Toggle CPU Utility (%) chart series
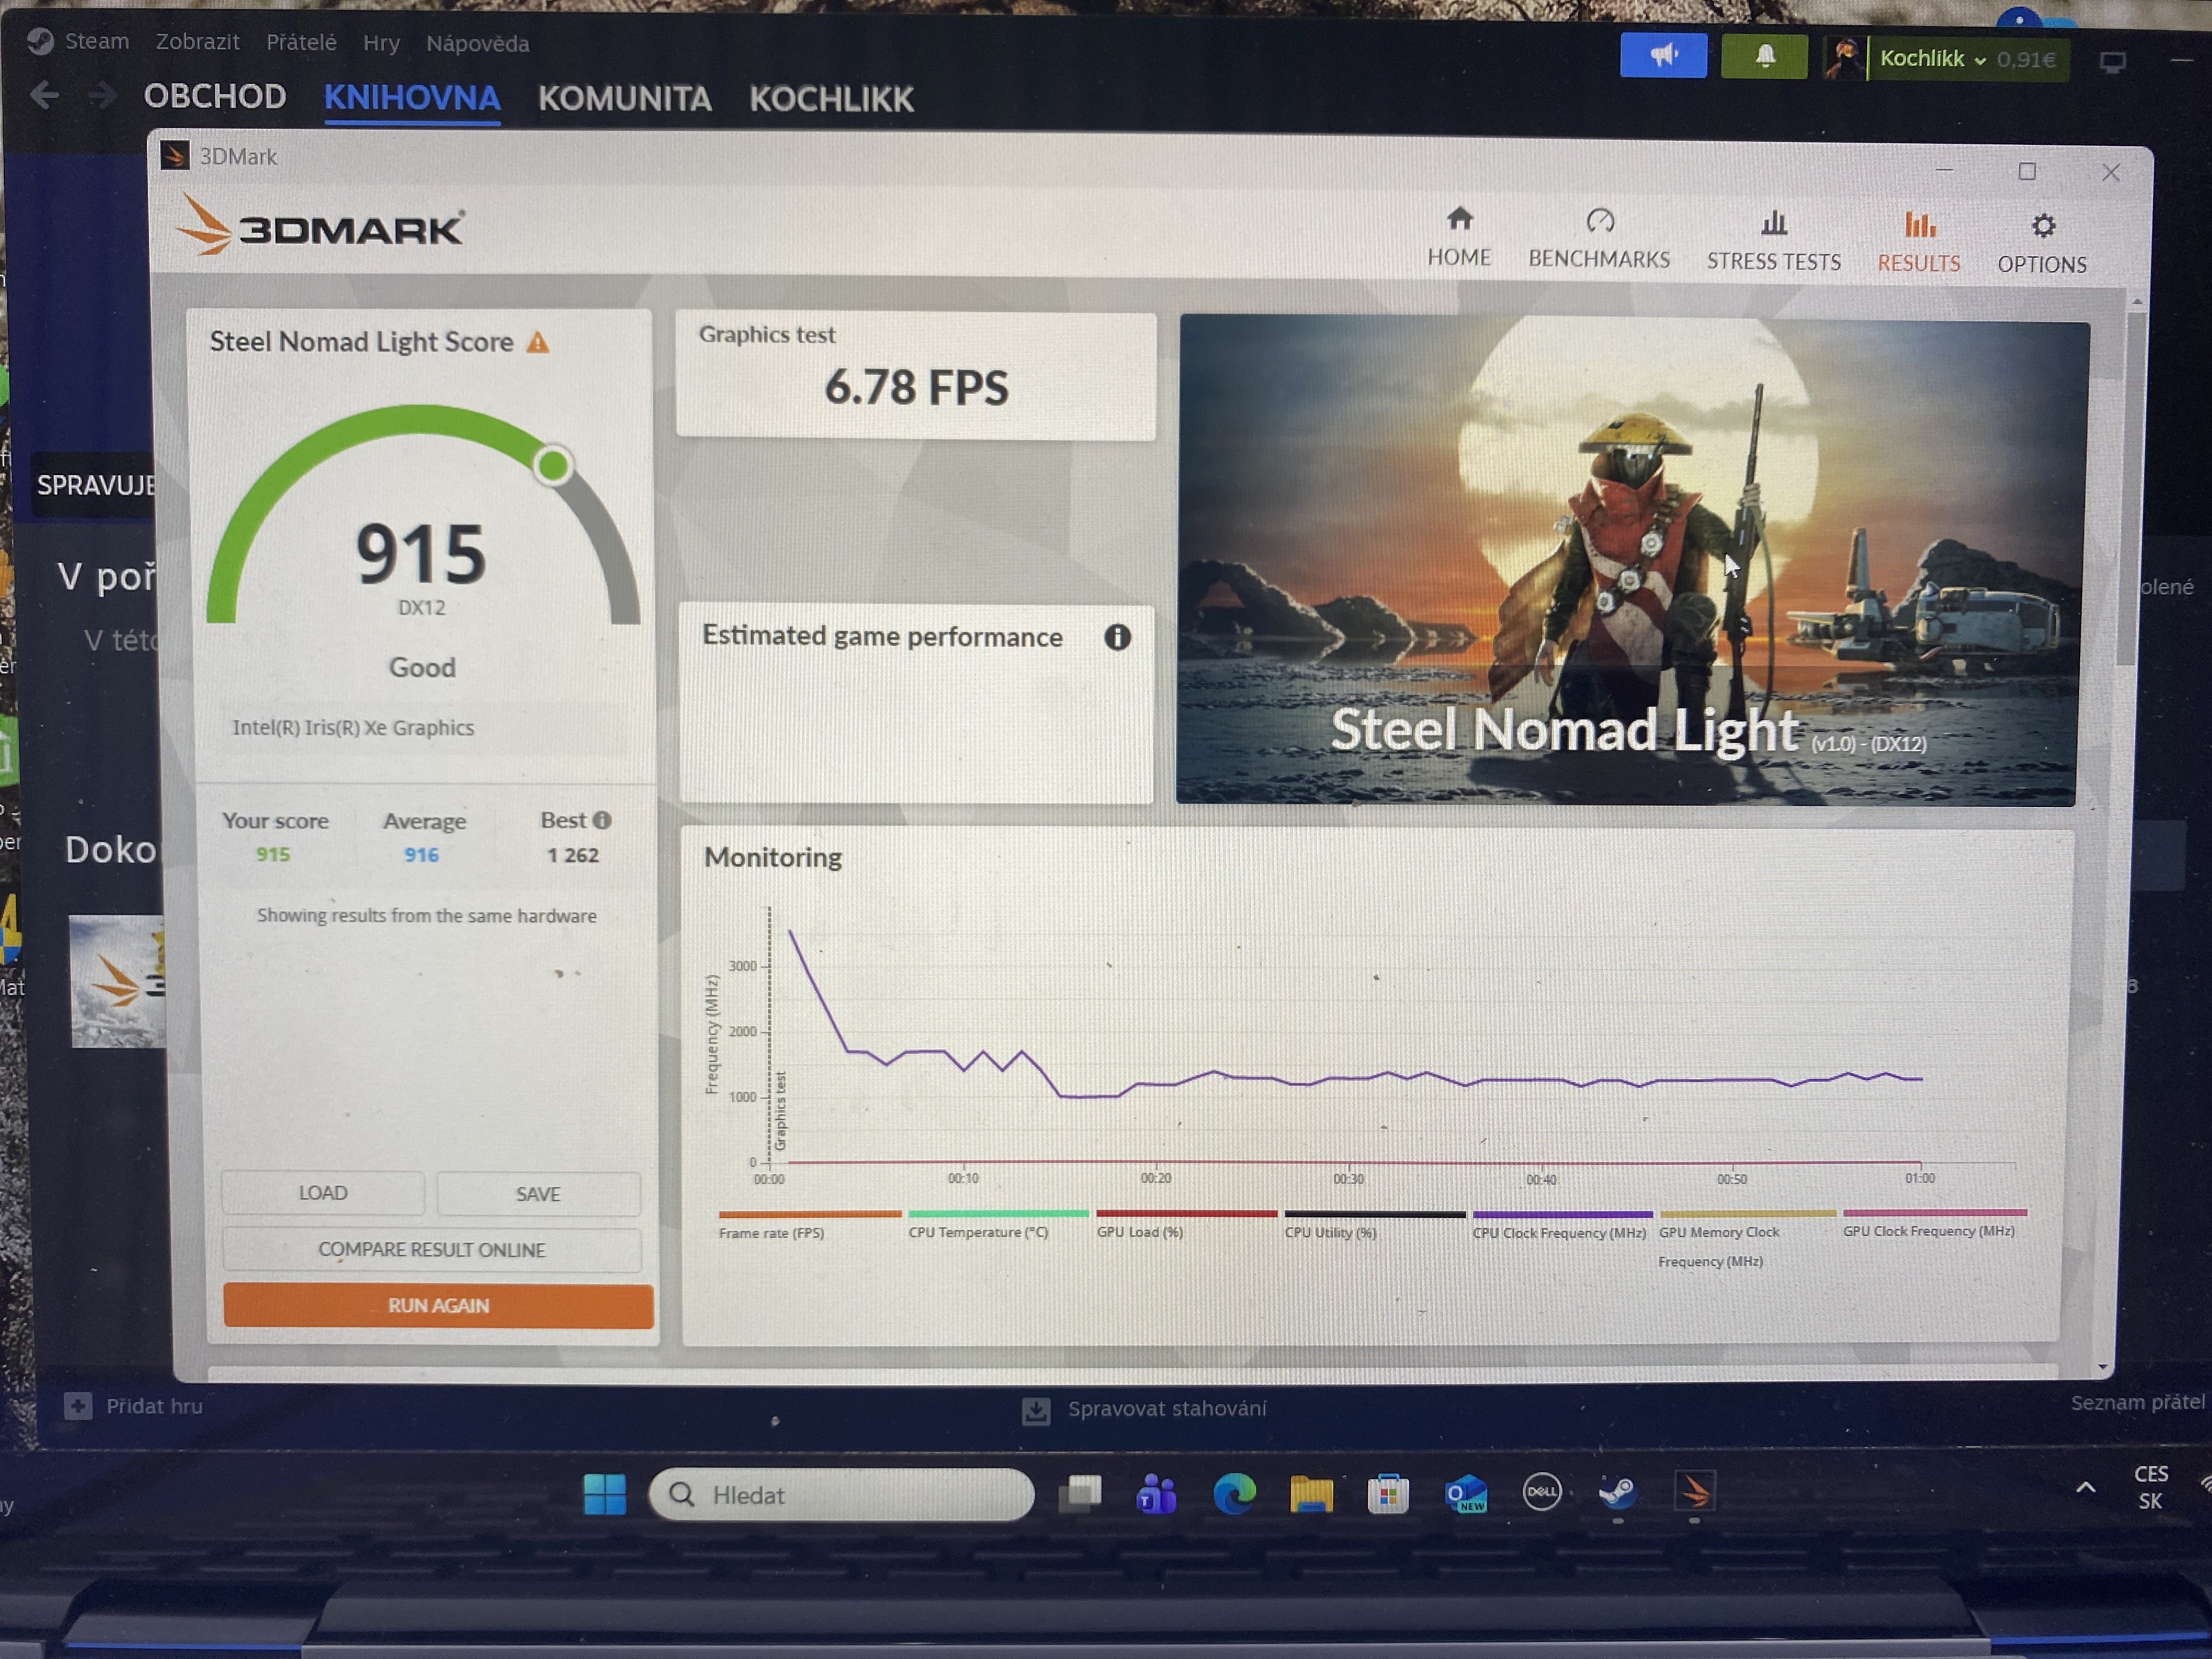 pyautogui.click(x=1375, y=1225)
